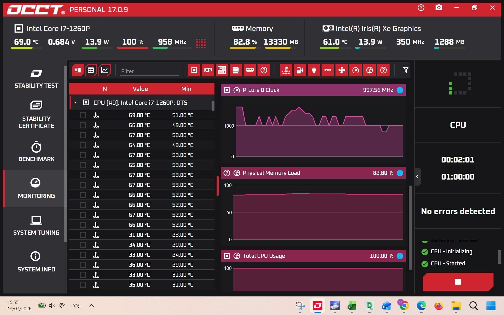The image size is (504, 315).
Task: Show info for P-core 0 Clock graph
Action: [400, 90]
